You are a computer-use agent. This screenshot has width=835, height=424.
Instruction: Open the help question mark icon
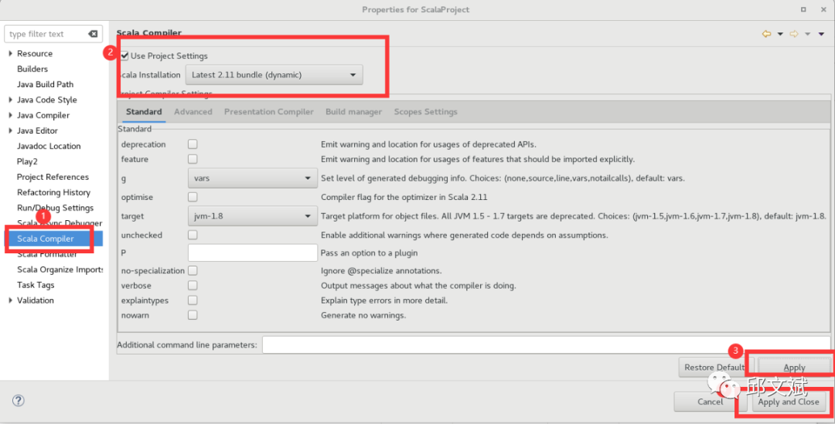click(x=18, y=401)
